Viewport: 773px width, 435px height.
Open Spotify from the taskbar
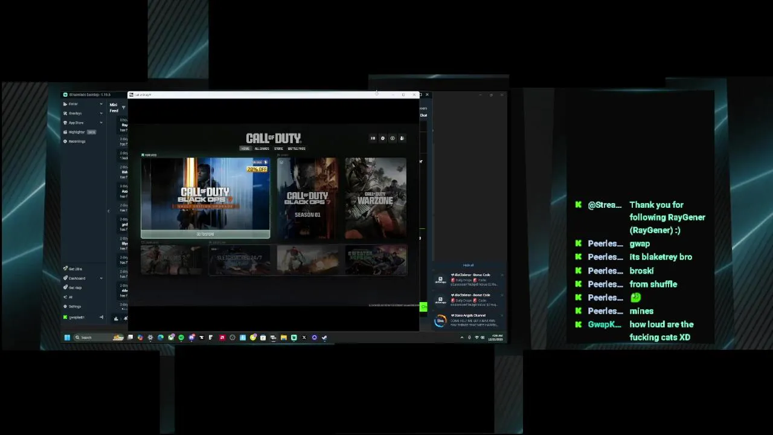(181, 338)
